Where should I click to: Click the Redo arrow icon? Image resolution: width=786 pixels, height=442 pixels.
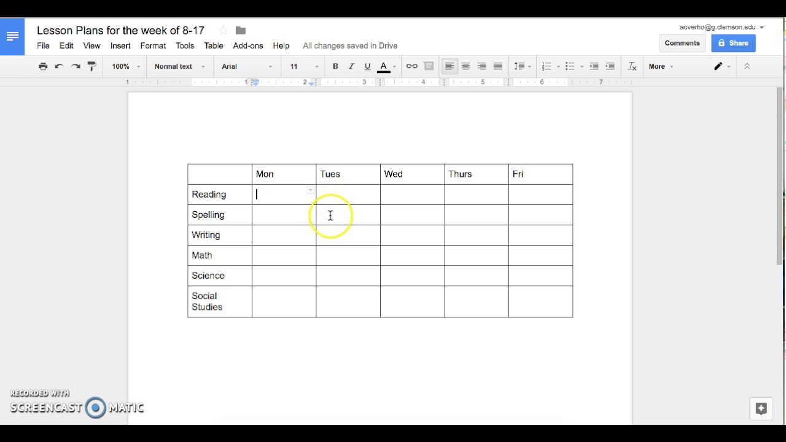(x=76, y=66)
